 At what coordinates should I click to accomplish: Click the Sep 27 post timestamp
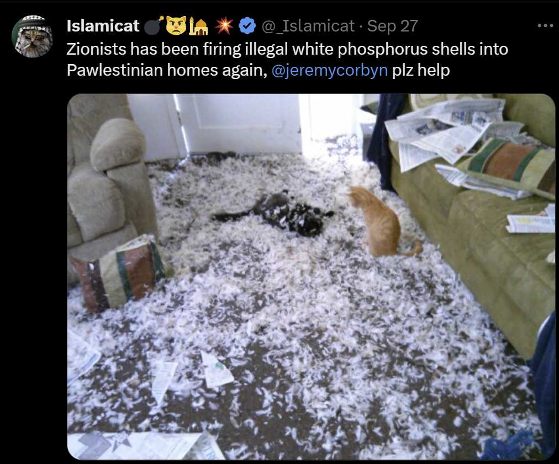tap(393, 27)
